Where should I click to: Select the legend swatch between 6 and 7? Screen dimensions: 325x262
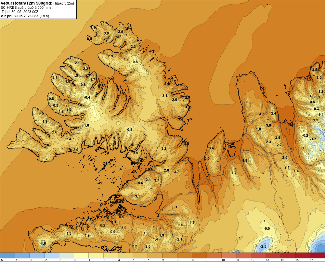click(170, 255)
